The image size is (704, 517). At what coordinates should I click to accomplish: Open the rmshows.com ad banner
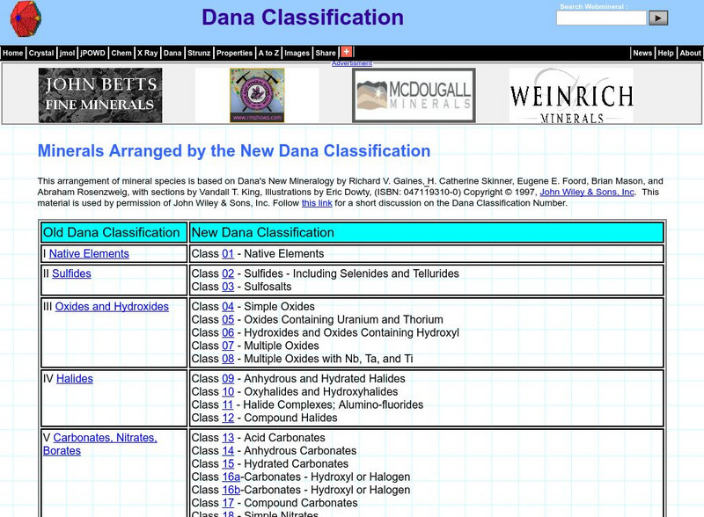(x=257, y=95)
